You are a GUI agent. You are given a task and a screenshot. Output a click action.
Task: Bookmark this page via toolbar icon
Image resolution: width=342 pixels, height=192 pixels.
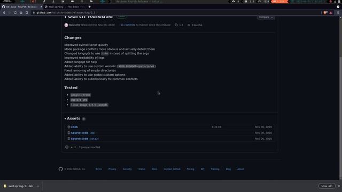27,13
